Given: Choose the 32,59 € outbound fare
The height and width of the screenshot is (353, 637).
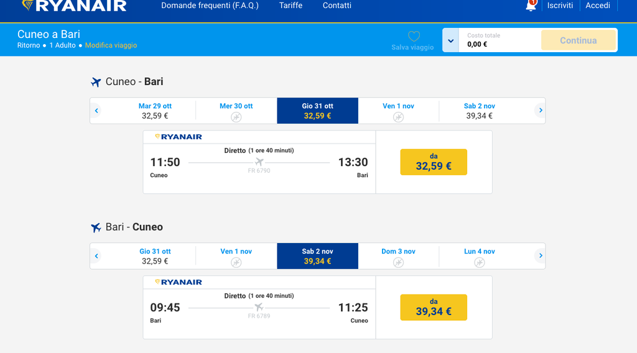Looking at the screenshot, I should (x=434, y=162).
